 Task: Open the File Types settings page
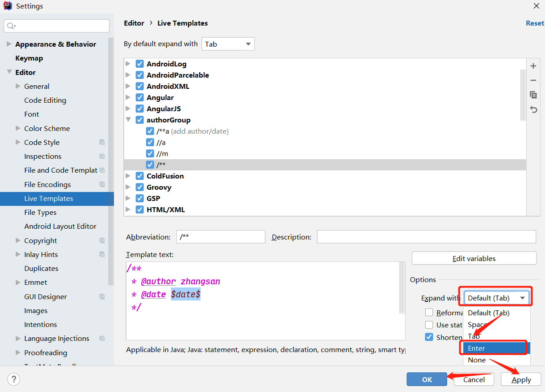pos(40,212)
